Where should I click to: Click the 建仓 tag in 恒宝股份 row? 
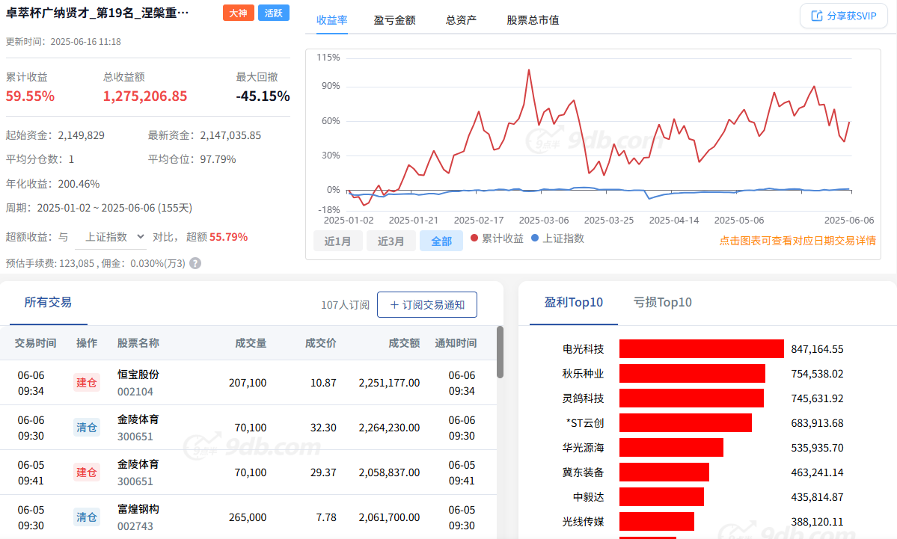click(x=86, y=383)
